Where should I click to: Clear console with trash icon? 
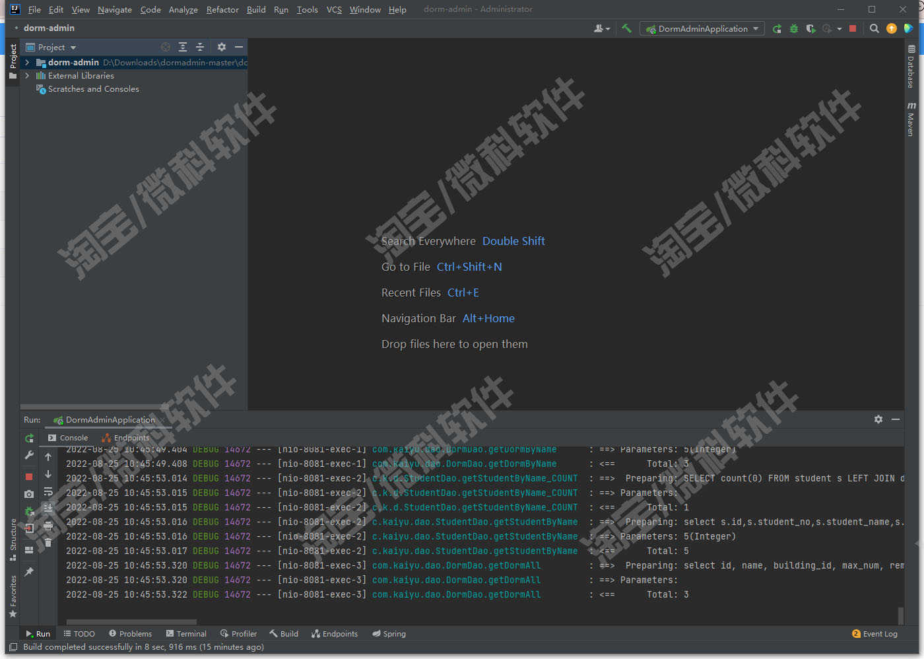click(48, 543)
